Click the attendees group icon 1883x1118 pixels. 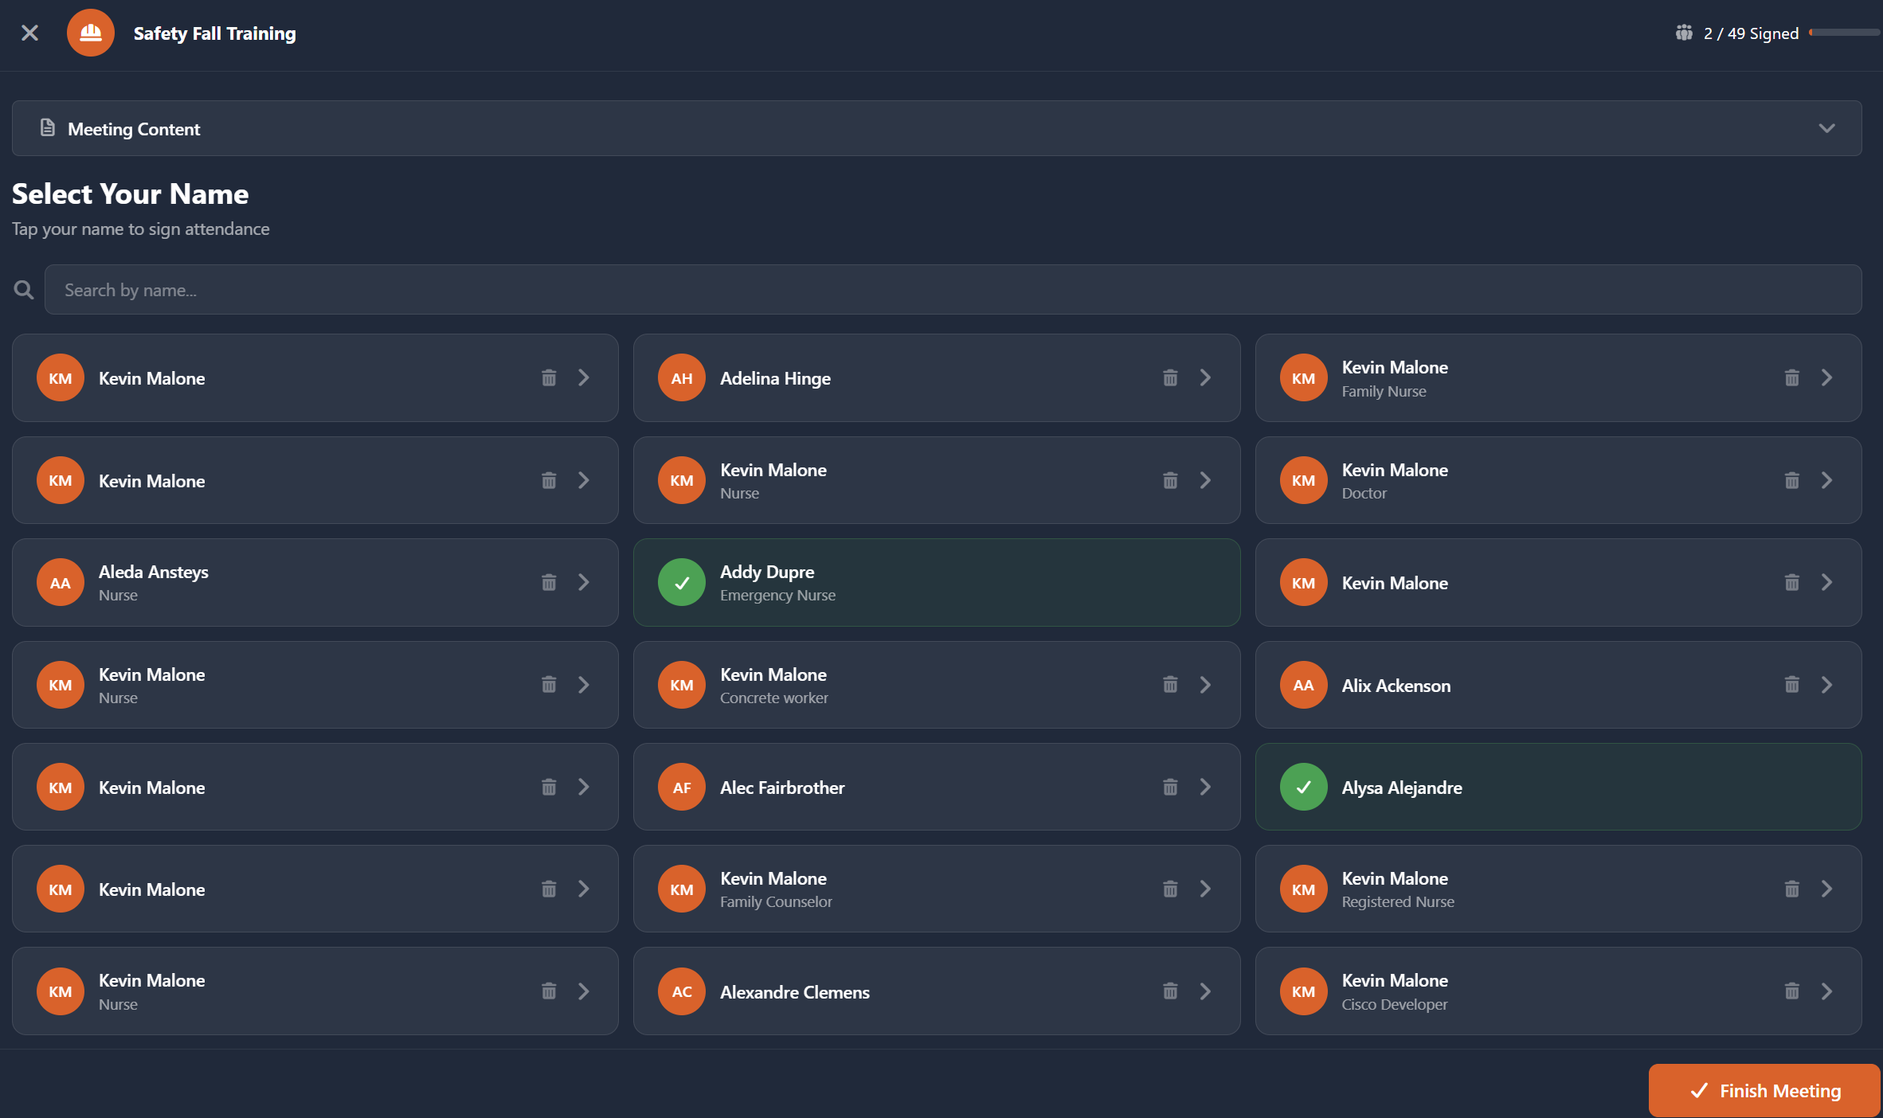(x=1684, y=33)
